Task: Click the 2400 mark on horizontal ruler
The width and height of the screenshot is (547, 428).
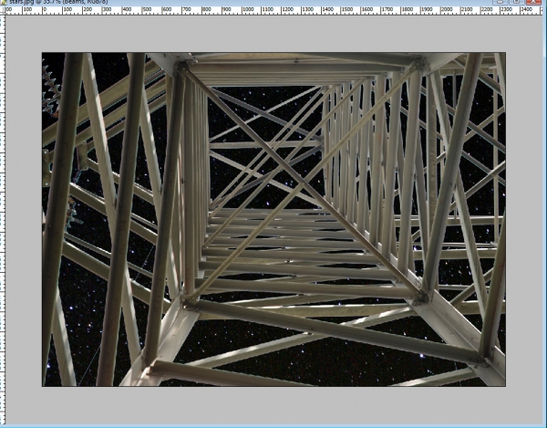Action: [x=526, y=10]
